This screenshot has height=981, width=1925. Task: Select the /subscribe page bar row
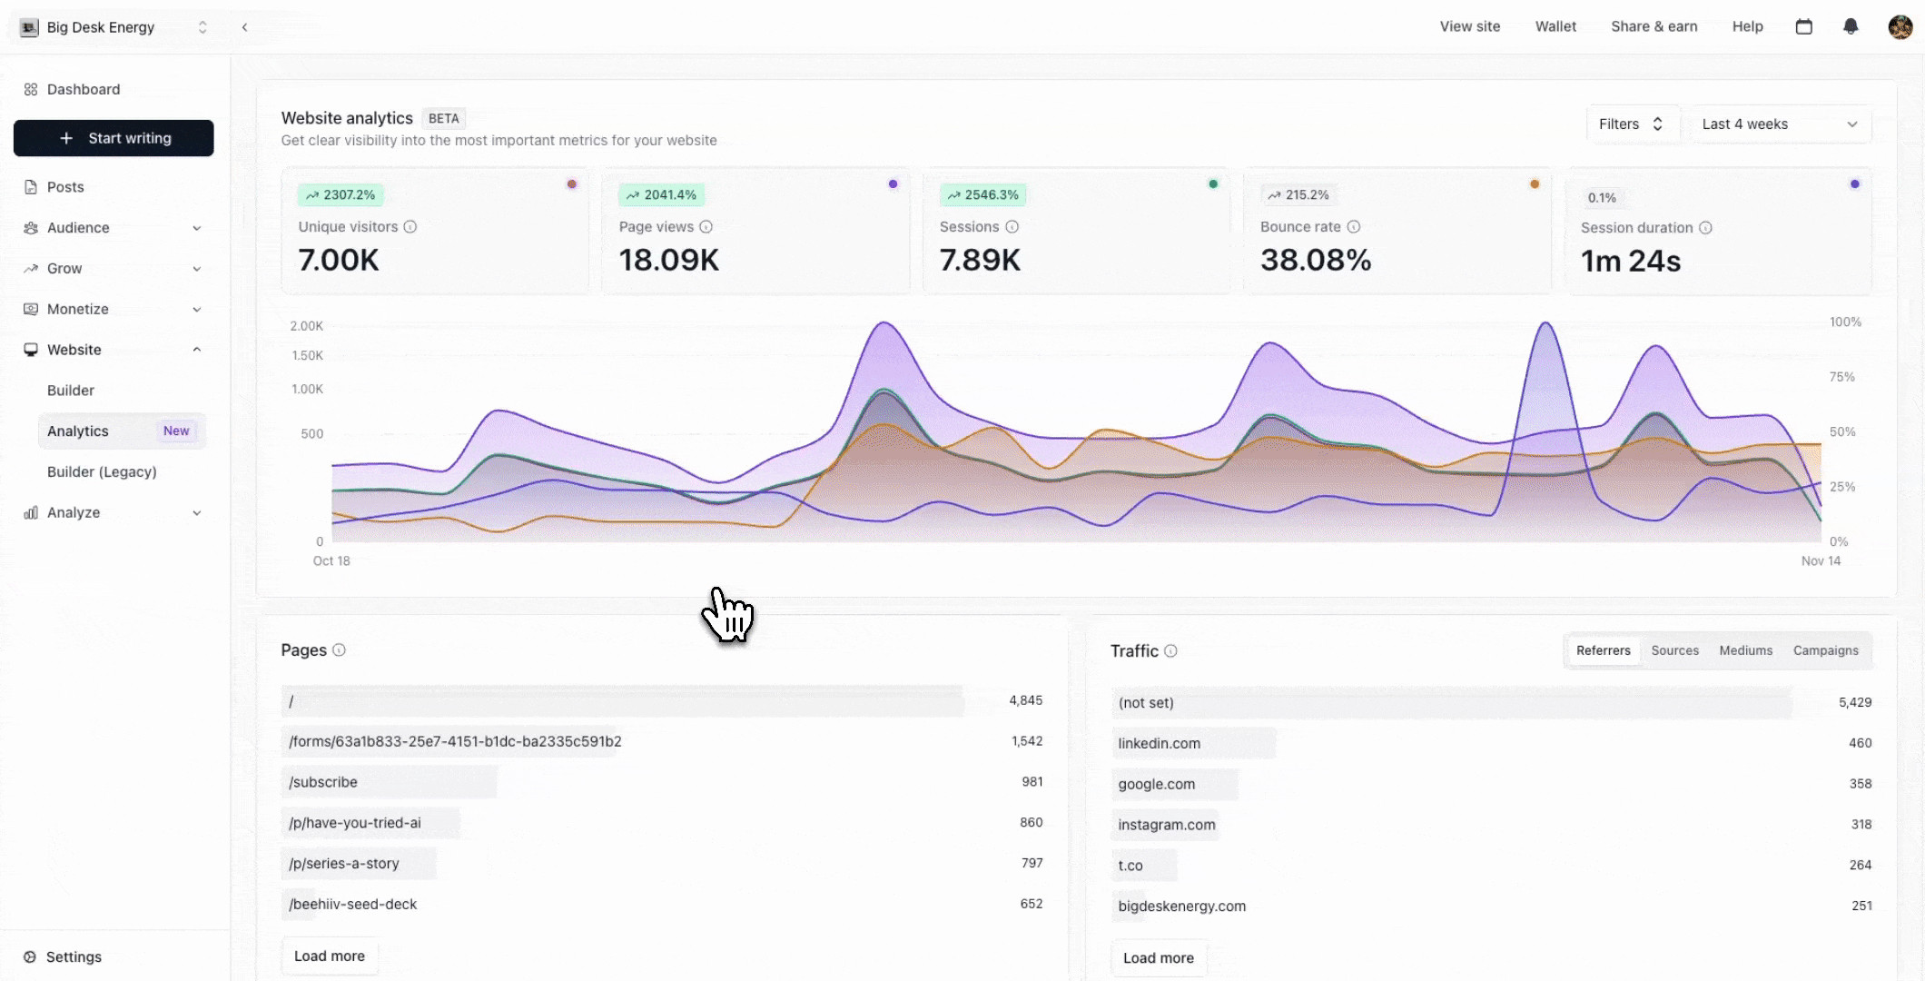click(662, 782)
